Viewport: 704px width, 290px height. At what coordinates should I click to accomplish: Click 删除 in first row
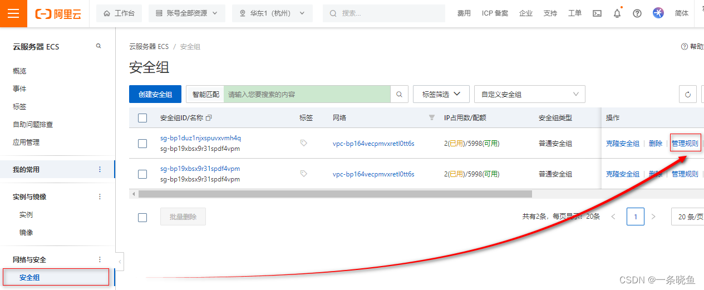click(x=656, y=143)
